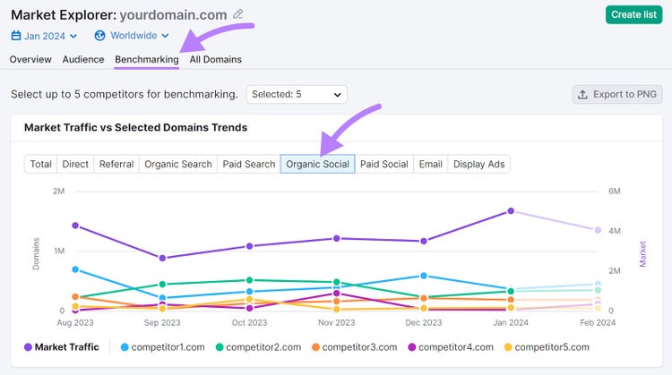Screen dimensions: 672x375
Task: Toggle competitor4.com in the legend
Action: click(451, 347)
